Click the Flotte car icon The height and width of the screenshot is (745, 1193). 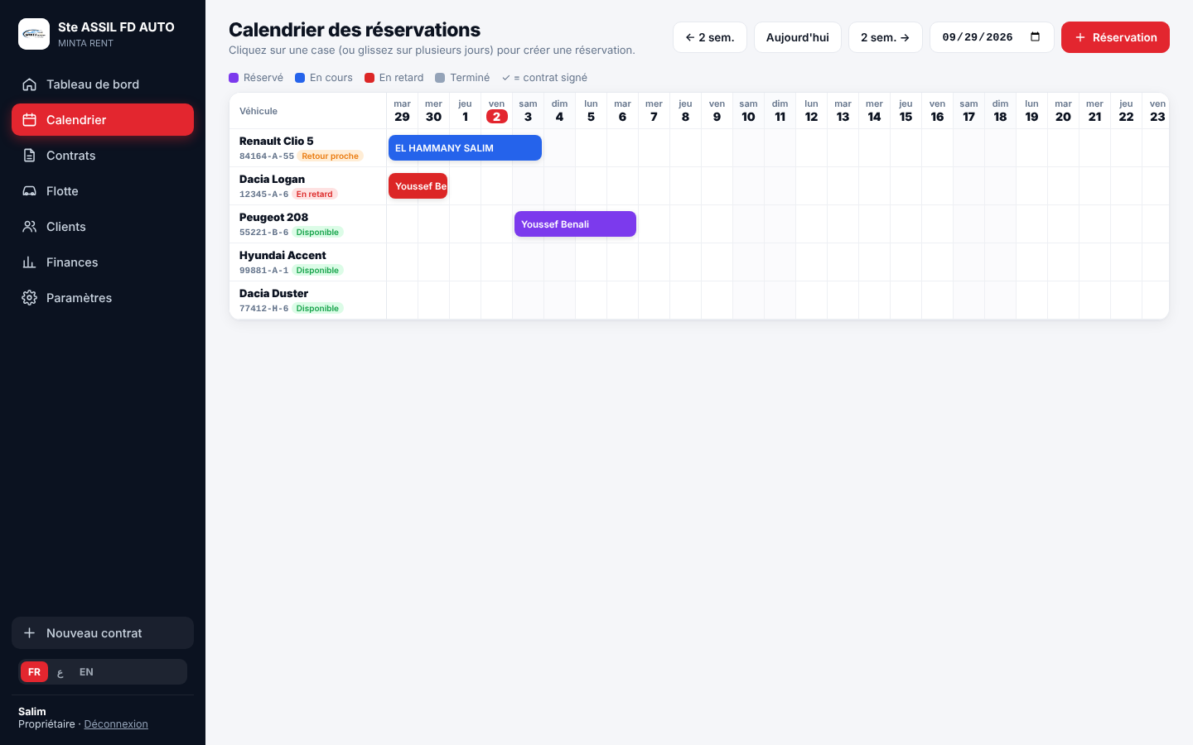coord(29,191)
